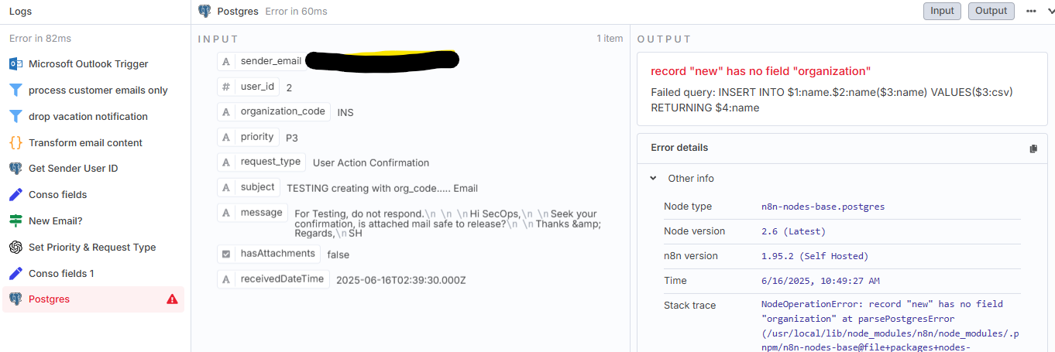Click the organization_code field label
The image size is (1055, 352).
point(283,111)
